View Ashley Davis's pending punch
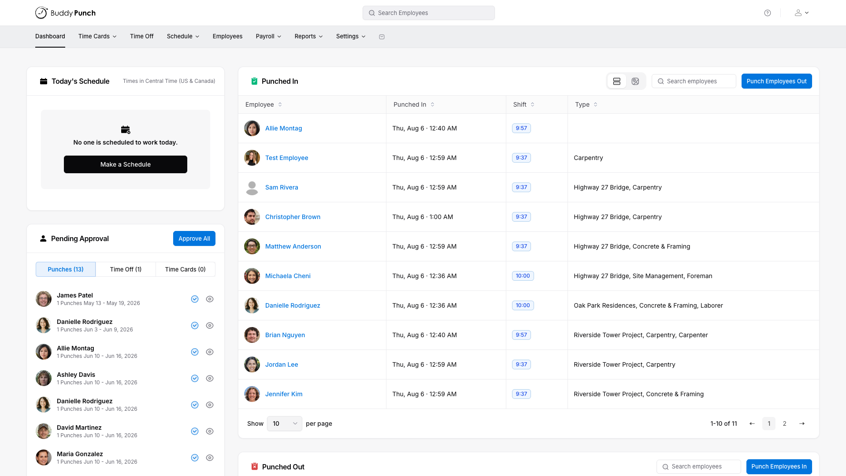This screenshot has height=476, width=846. [x=210, y=378]
